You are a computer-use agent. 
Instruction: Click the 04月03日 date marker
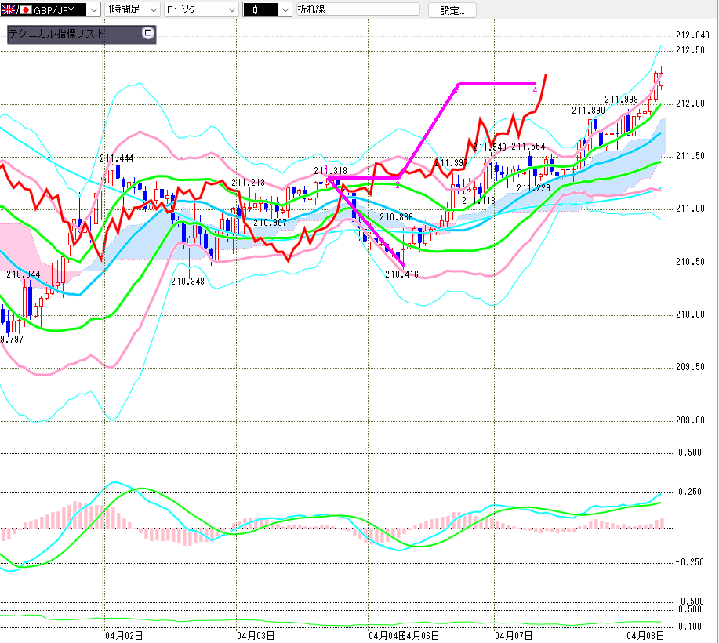[x=256, y=634]
